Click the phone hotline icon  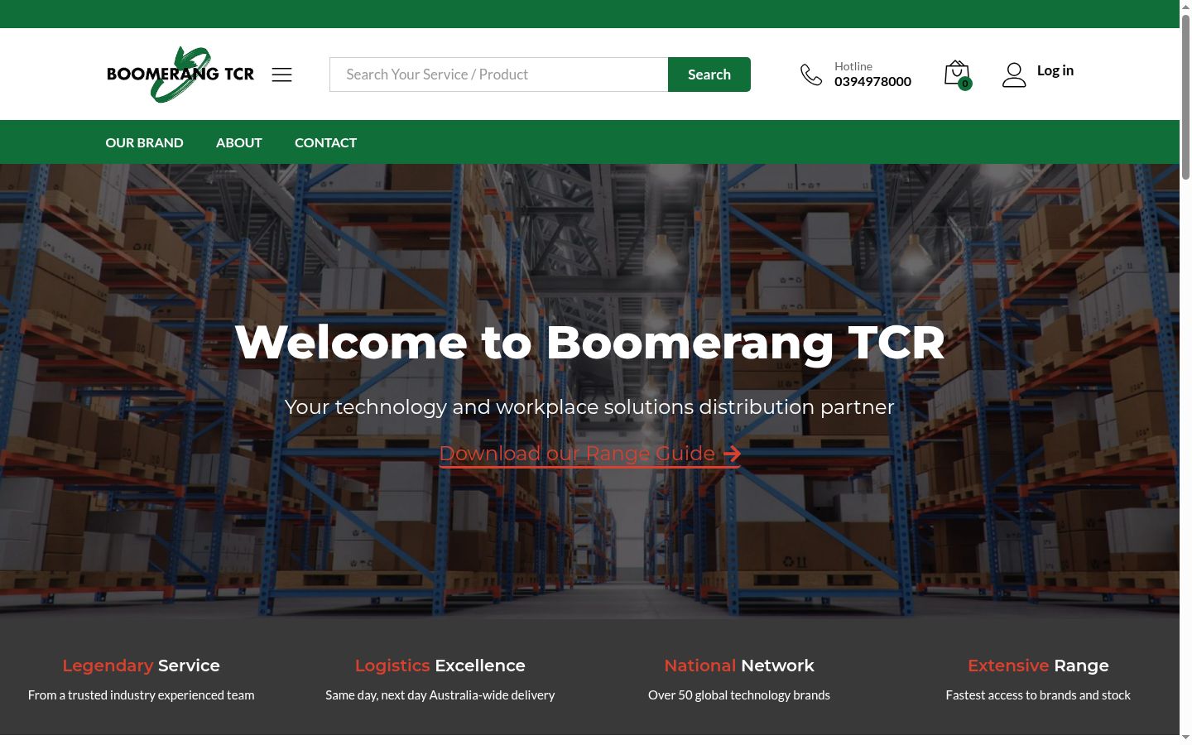[x=811, y=74]
